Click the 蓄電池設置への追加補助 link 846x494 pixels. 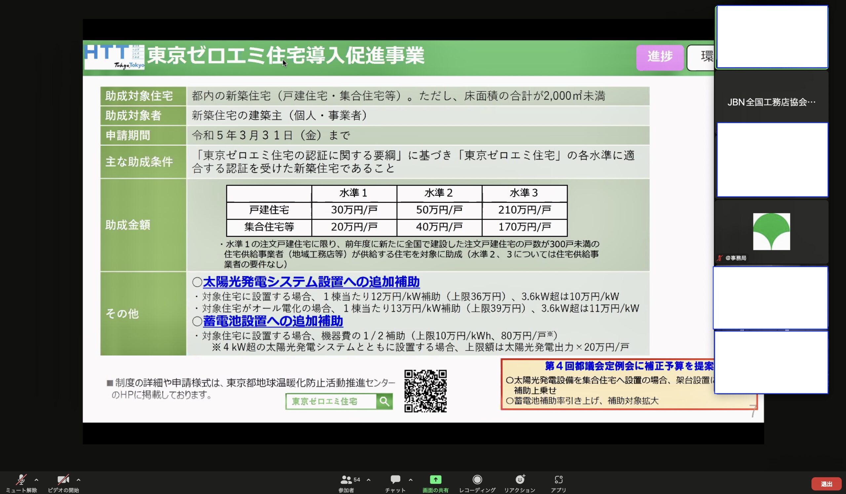pyautogui.click(x=273, y=321)
